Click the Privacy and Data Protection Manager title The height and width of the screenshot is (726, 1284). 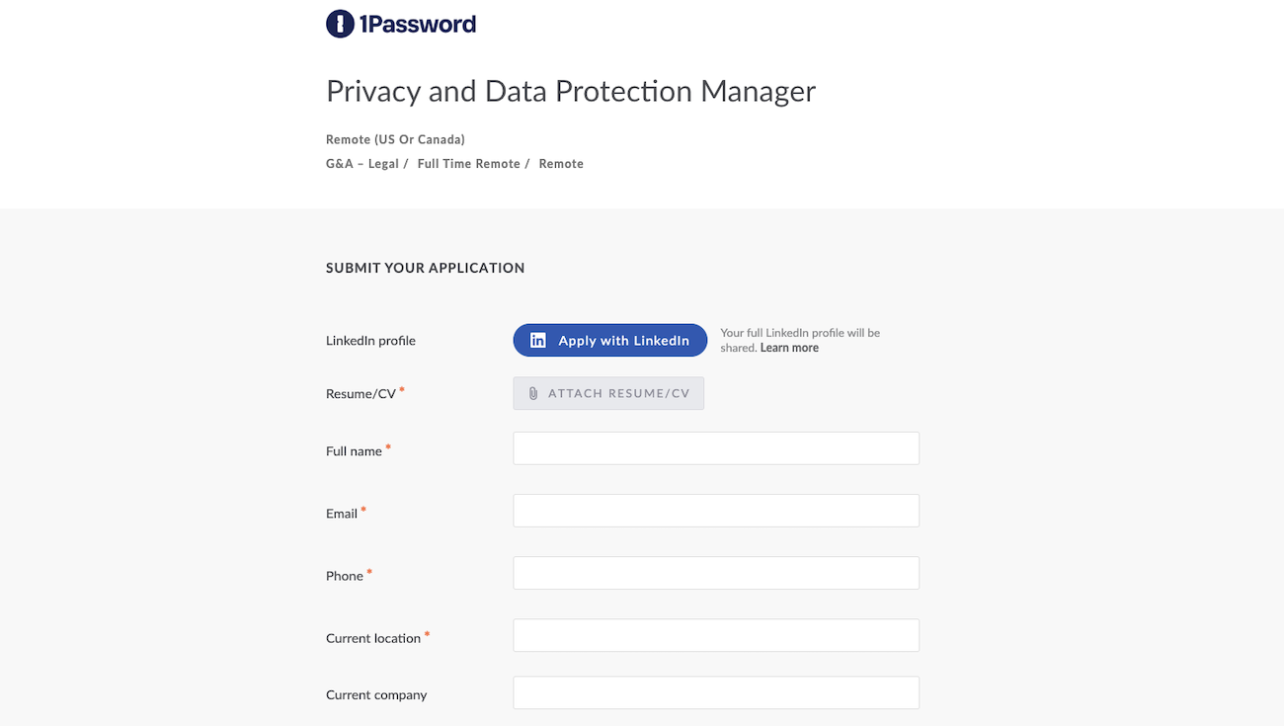point(570,90)
